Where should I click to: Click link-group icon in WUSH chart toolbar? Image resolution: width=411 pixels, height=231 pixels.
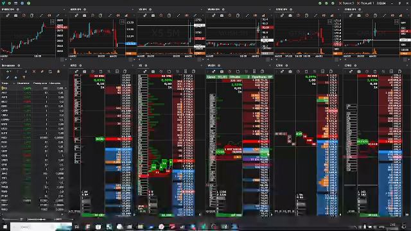coord(214,15)
